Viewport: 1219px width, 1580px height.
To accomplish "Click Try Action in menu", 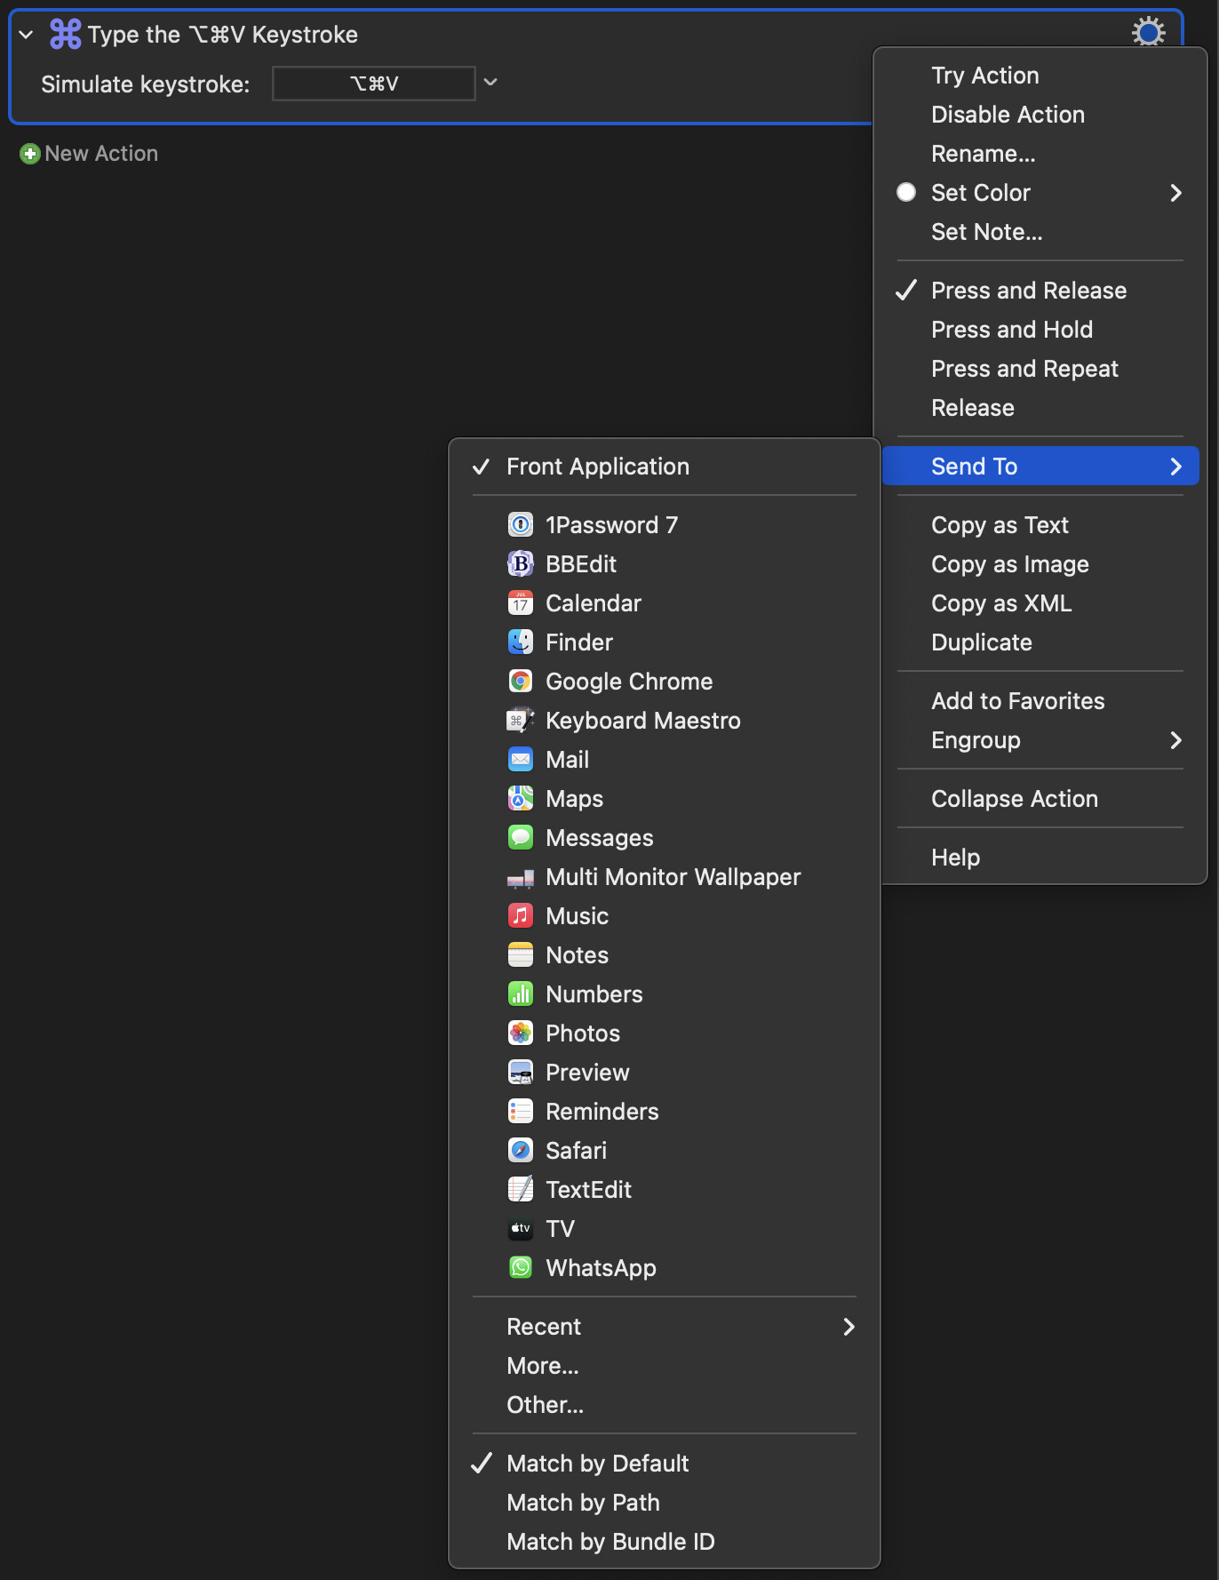I will 1040,76.
